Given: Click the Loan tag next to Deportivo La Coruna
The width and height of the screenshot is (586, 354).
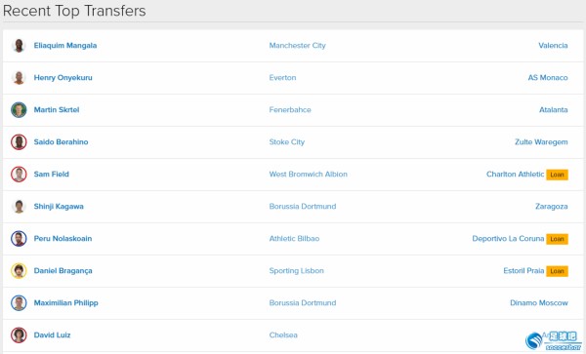Looking at the screenshot, I should point(557,239).
